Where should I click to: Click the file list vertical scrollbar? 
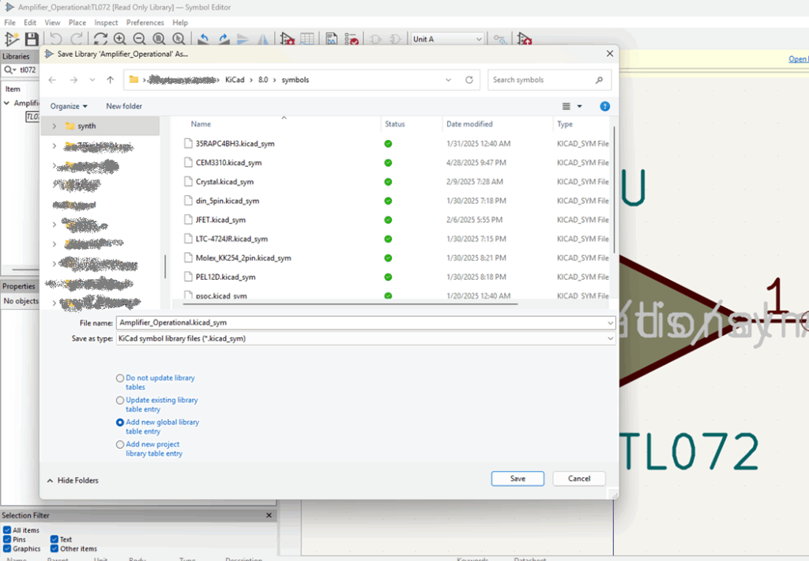click(613, 190)
